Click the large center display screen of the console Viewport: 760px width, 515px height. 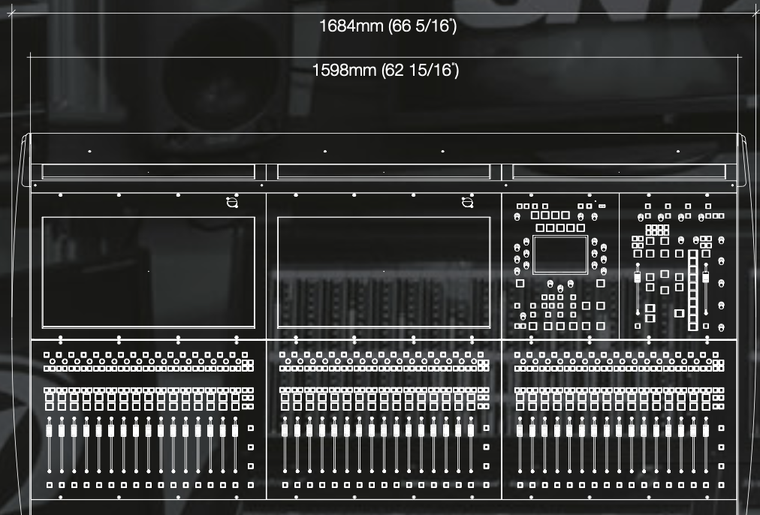coord(384,273)
